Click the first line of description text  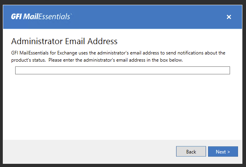coord(118,52)
